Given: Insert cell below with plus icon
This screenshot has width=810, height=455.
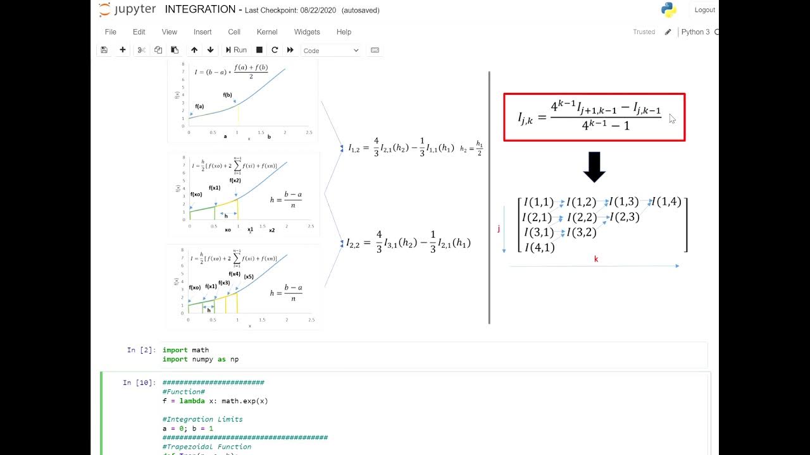Looking at the screenshot, I should pos(123,50).
